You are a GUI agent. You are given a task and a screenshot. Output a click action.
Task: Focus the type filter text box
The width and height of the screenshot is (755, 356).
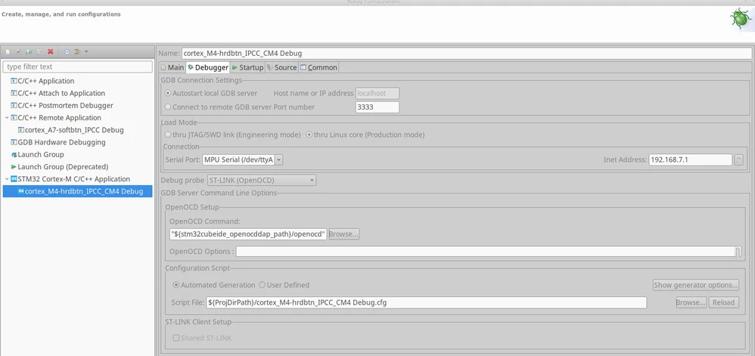[77, 67]
